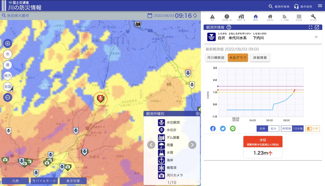325x186 pixels.
Task: Open the 概況 warning triangle tab
Action: coord(212,18)
